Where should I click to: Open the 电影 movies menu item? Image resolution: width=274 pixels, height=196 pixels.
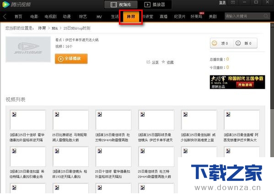34,16
